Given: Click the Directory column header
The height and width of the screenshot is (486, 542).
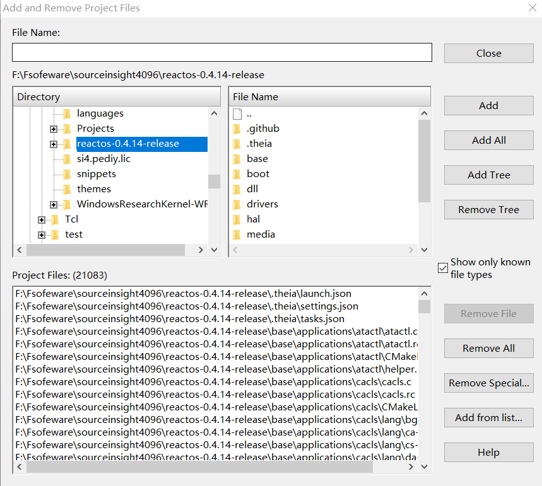Looking at the screenshot, I should point(117,96).
